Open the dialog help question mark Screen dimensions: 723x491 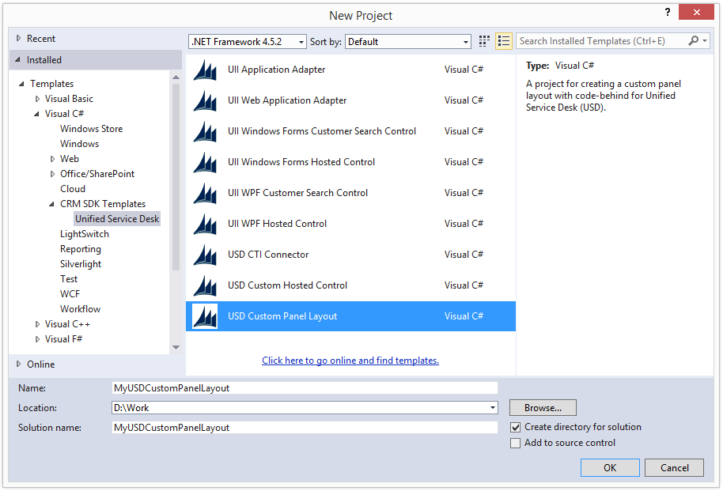click(667, 13)
